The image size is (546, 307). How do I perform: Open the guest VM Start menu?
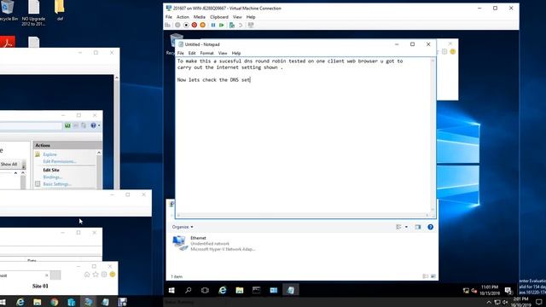click(171, 290)
